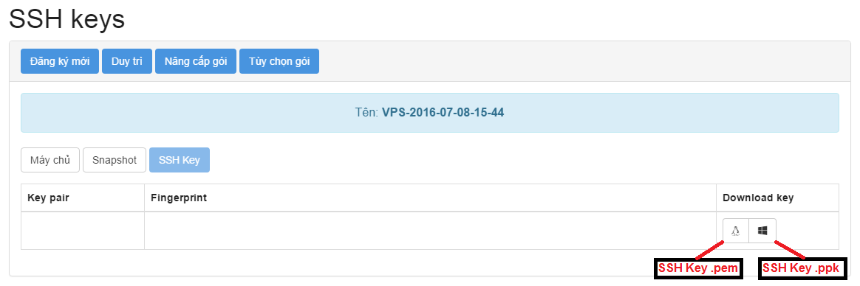Click the SSH keys page heading
Screen dimensions: 860x286
pyautogui.click(x=67, y=20)
